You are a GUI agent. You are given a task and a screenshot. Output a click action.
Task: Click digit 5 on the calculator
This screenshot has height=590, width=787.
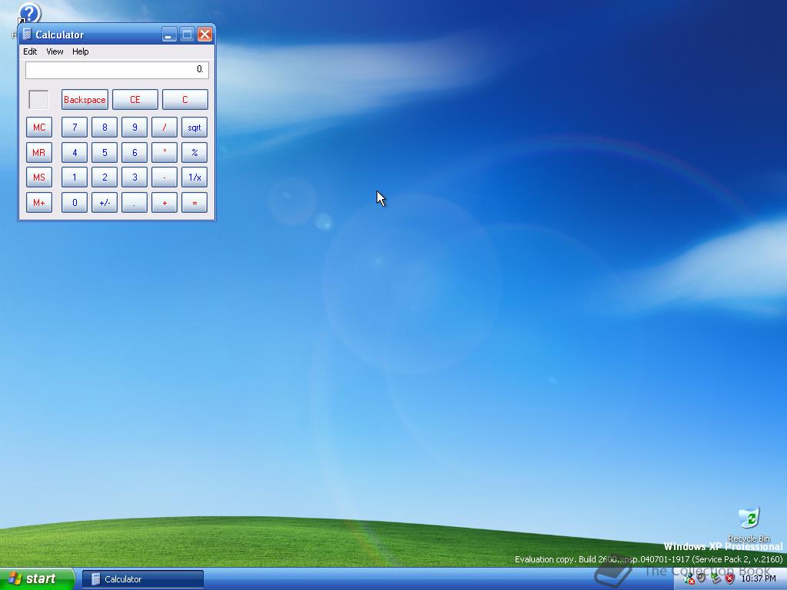click(105, 152)
